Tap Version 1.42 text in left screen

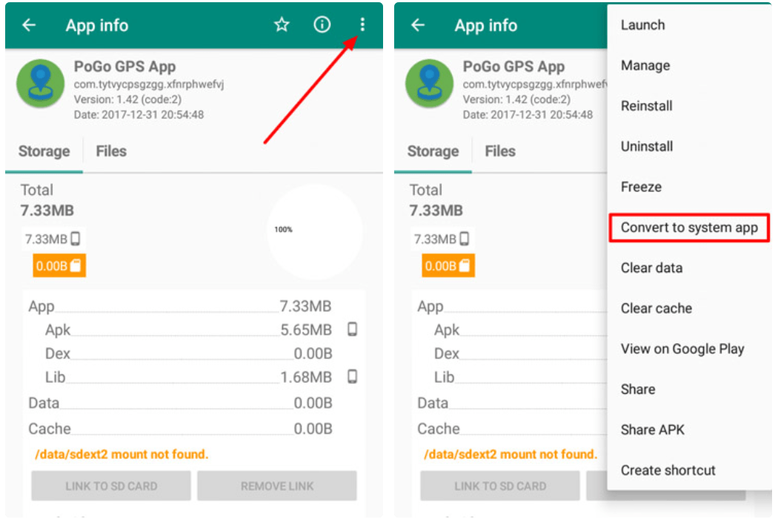[127, 99]
